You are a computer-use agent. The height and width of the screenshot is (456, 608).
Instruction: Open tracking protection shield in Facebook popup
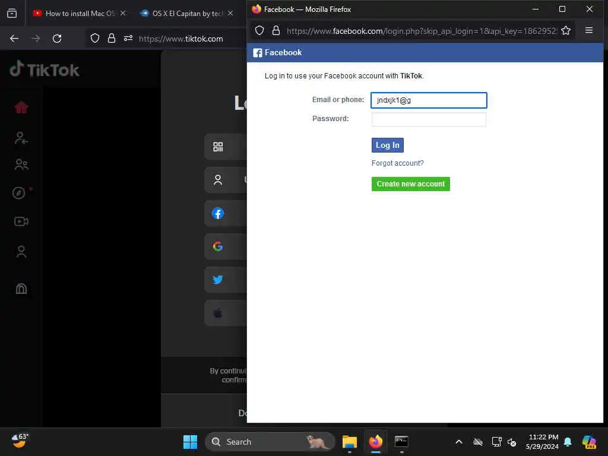point(259,31)
